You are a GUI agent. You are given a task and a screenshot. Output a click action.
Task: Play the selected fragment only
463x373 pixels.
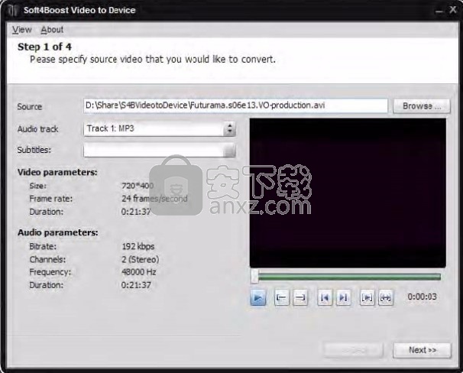tap(367, 297)
